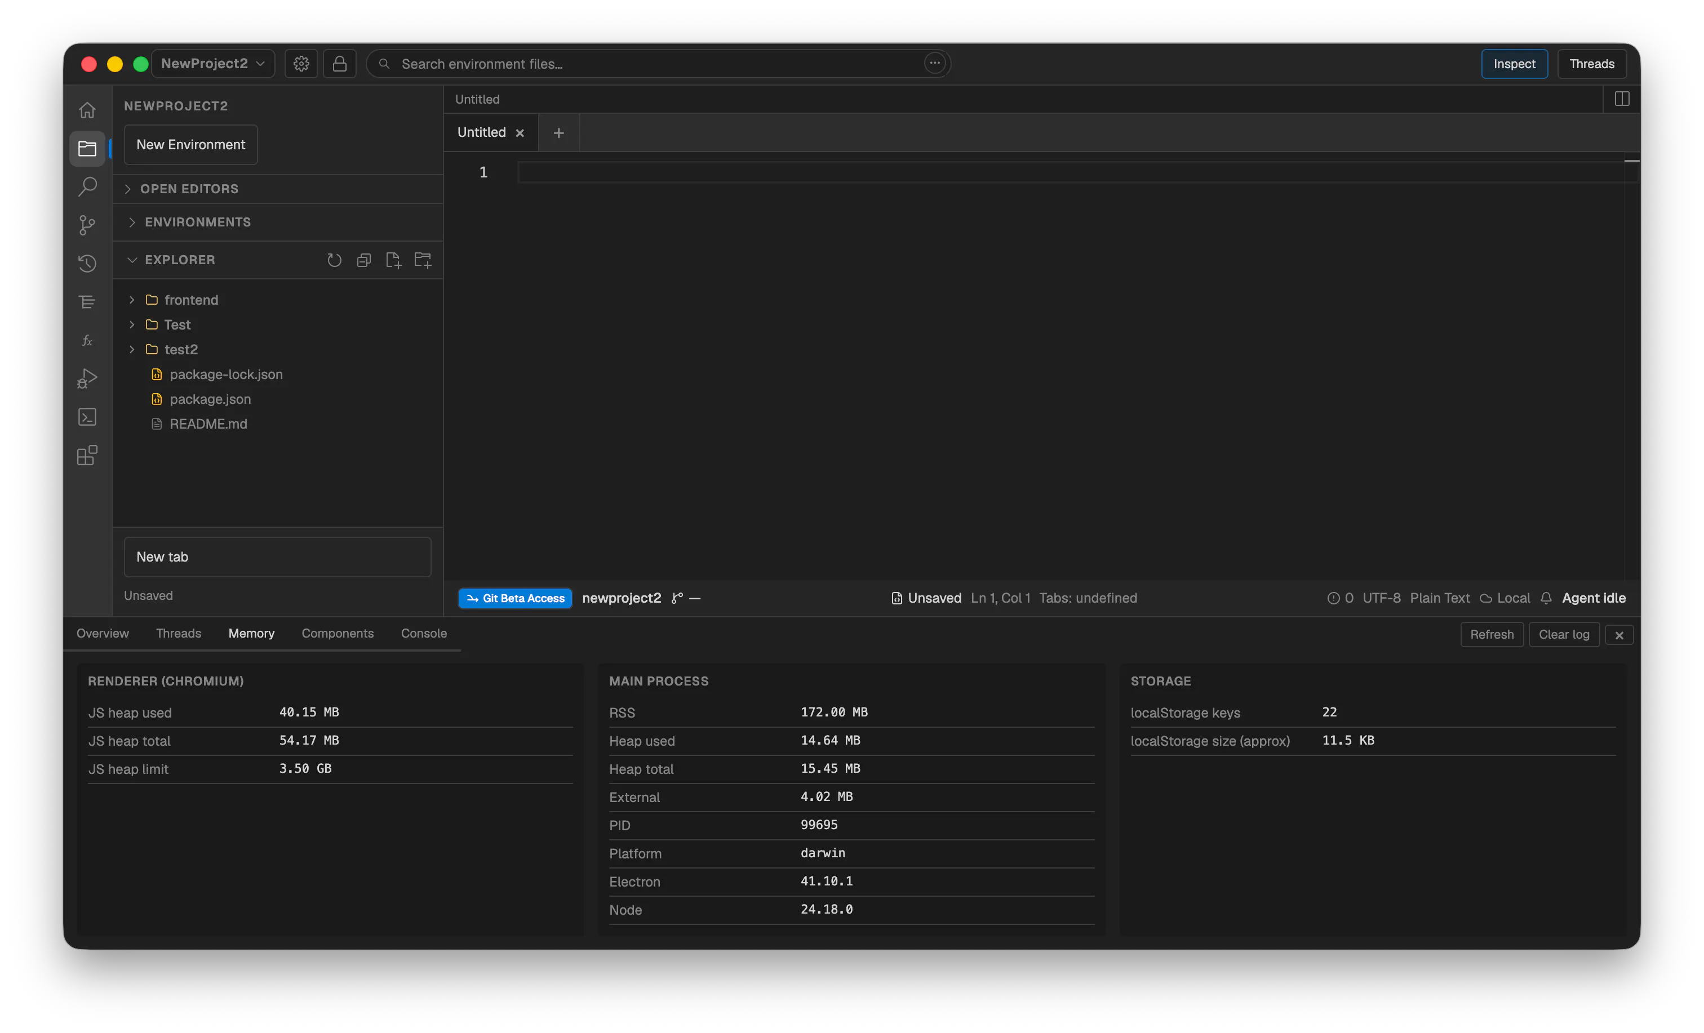Click the Clear log button
Image resolution: width=1704 pixels, height=1033 pixels.
pos(1564,635)
